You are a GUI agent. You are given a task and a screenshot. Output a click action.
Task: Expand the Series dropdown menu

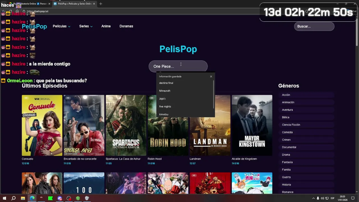pos(86,26)
